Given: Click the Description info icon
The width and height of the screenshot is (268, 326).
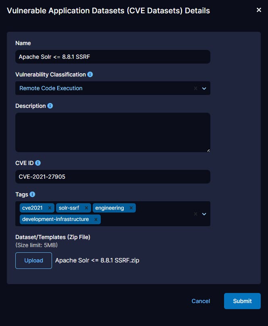Looking at the screenshot, I should pos(50,106).
